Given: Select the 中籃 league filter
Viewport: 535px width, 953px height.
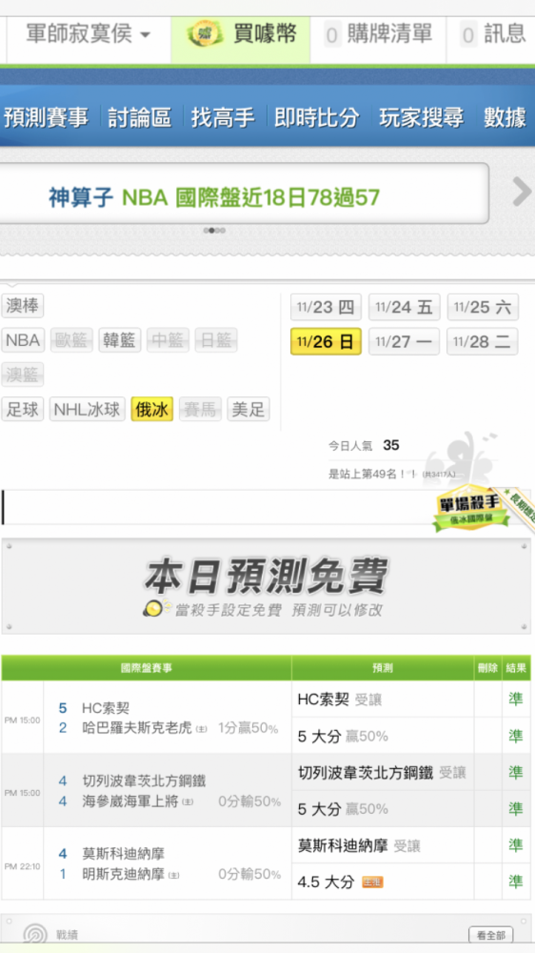Looking at the screenshot, I should (168, 340).
